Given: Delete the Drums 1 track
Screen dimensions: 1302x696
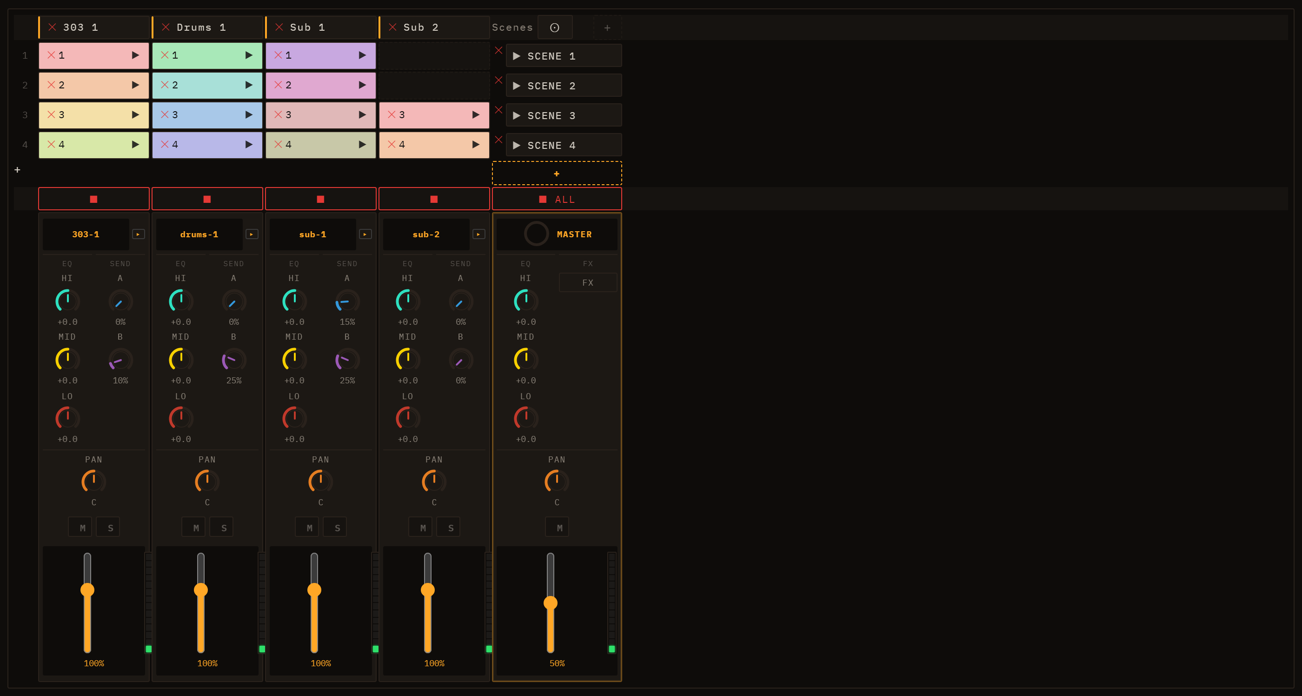Looking at the screenshot, I should (165, 27).
